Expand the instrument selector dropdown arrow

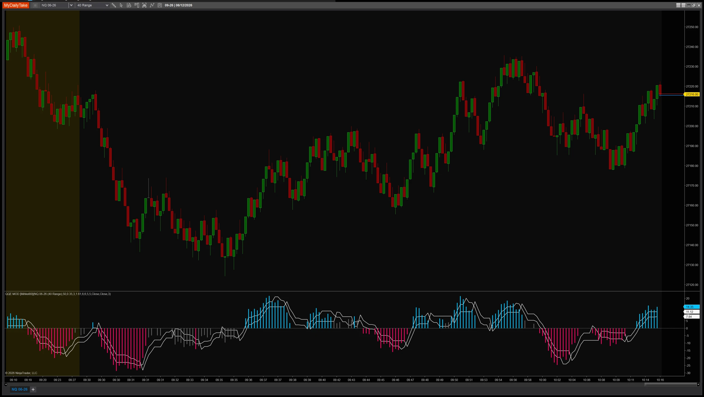click(71, 5)
